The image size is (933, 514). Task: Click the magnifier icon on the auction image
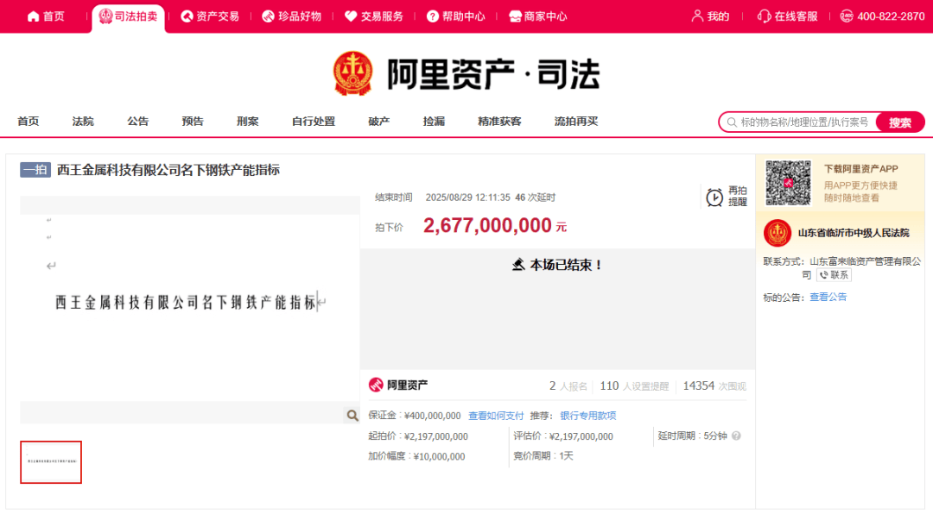click(352, 415)
